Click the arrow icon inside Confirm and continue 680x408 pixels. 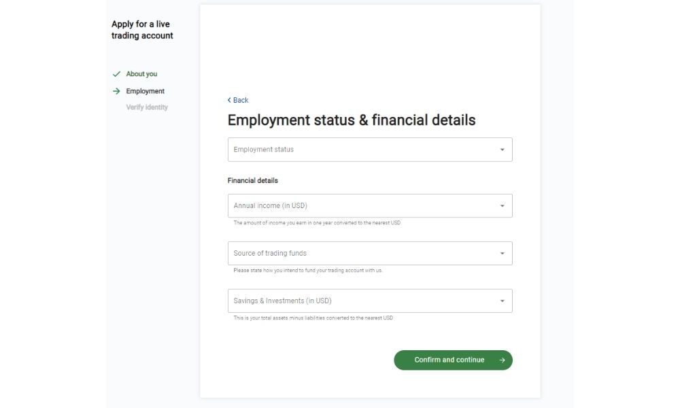pos(502,360)
